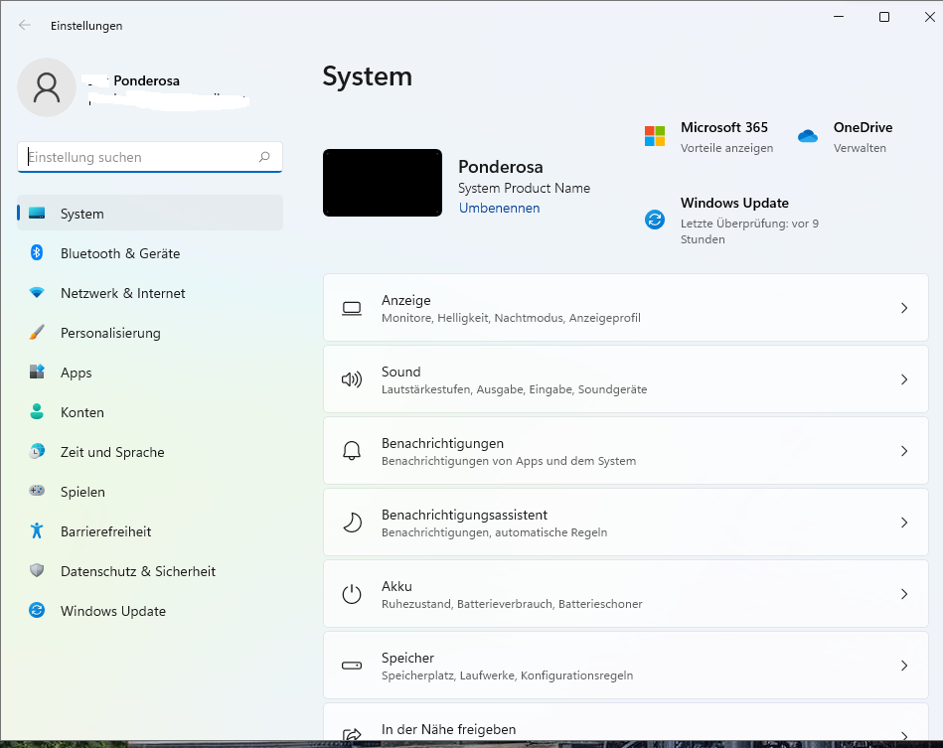Click the magnifier search icon
The height and width of the screenshot is (748, 943).
point(264,157)
